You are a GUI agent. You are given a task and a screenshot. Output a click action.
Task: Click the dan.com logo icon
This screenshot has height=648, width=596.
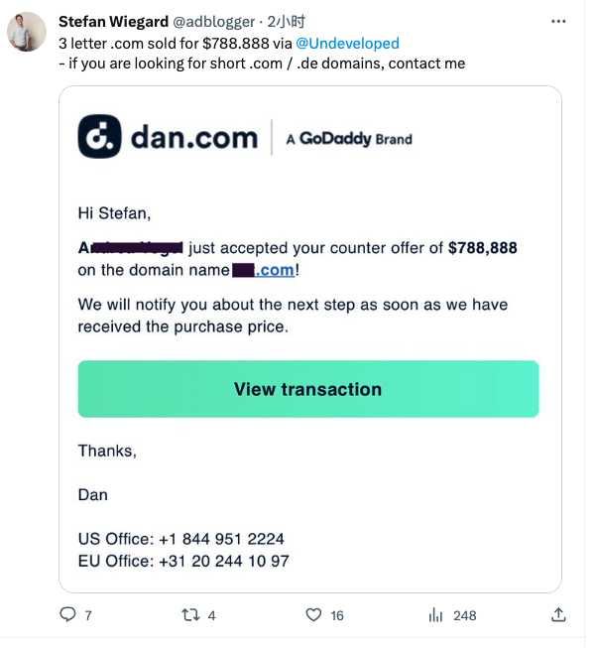point(99,137)
